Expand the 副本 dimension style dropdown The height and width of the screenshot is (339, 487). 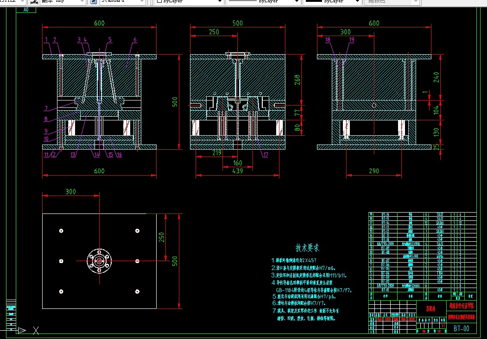point(82,2)
